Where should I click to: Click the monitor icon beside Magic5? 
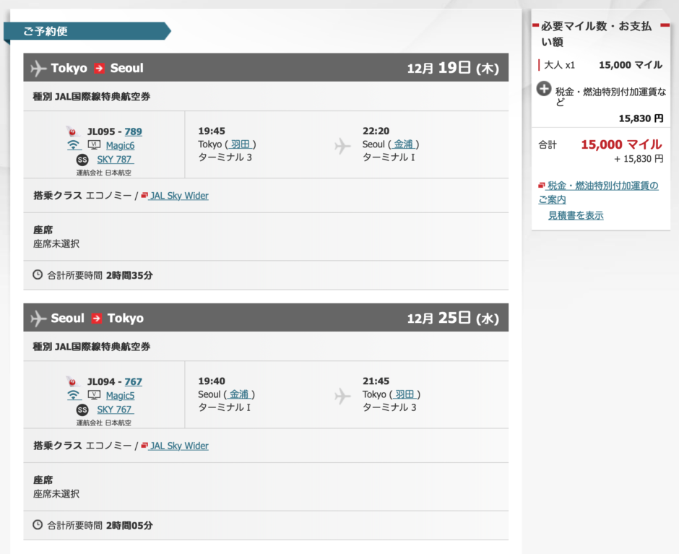pos(94,395)
